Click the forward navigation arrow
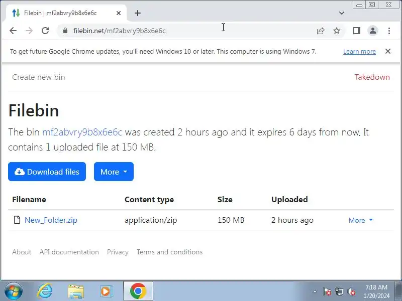The height and width of the screenshot is (301, 402). 29,31
